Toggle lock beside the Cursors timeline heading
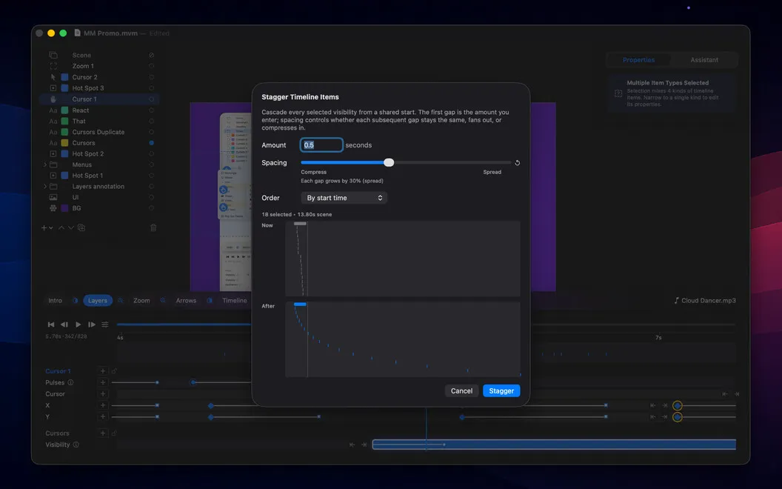782x489 pixels. click(x=114, y=433)
